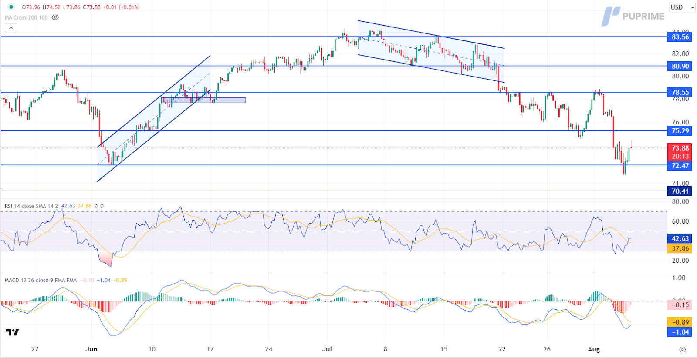Click the green market status dot
The width and height of the screenshot is (697, 358).
coord(11,7)
